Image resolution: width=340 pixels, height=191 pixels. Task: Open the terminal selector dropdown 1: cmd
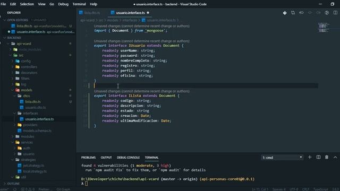pyautogui.click(x=282, y=158)
